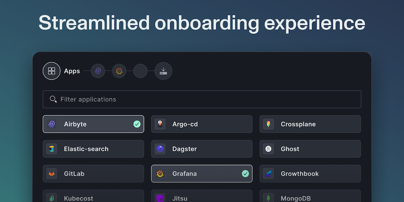Click the Elastic-search logo icon
This screenshot has height=202, width=404.
point(52,149)
